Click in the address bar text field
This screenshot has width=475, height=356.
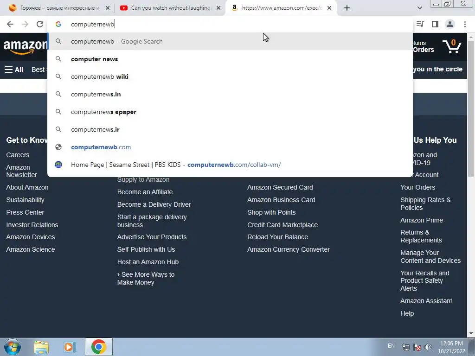230,24
